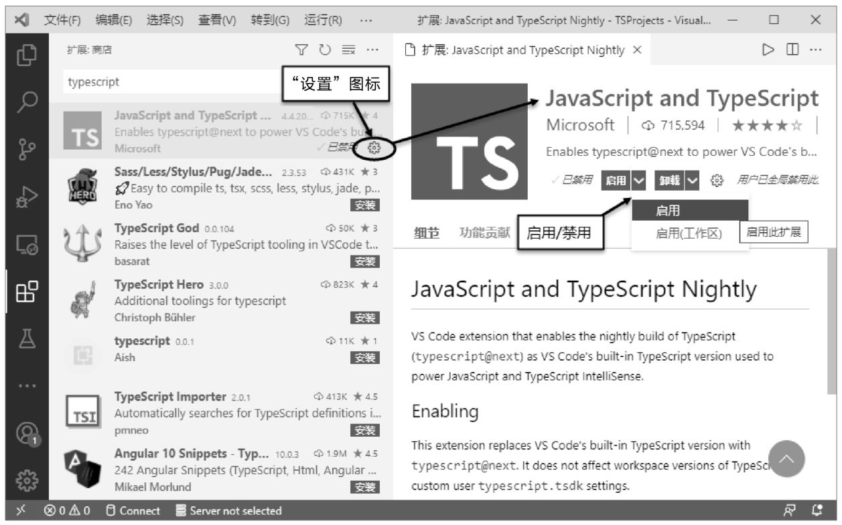Click gear icon beside the 卸载 button
The width and height of the screenshot is (842, 525).
[x=717, y=180]
